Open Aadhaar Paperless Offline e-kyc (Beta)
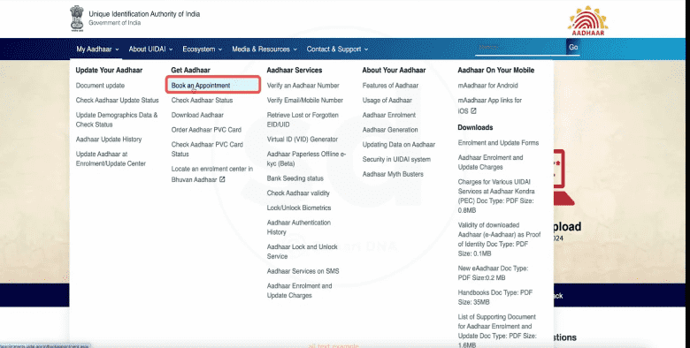The width and height of the screenshot is (690, 348). click(x=306, y=159)
